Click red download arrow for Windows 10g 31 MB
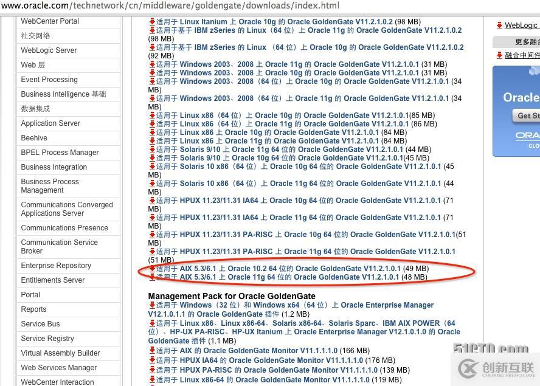This screenshot has width=540, height=386. pos(152,73)
